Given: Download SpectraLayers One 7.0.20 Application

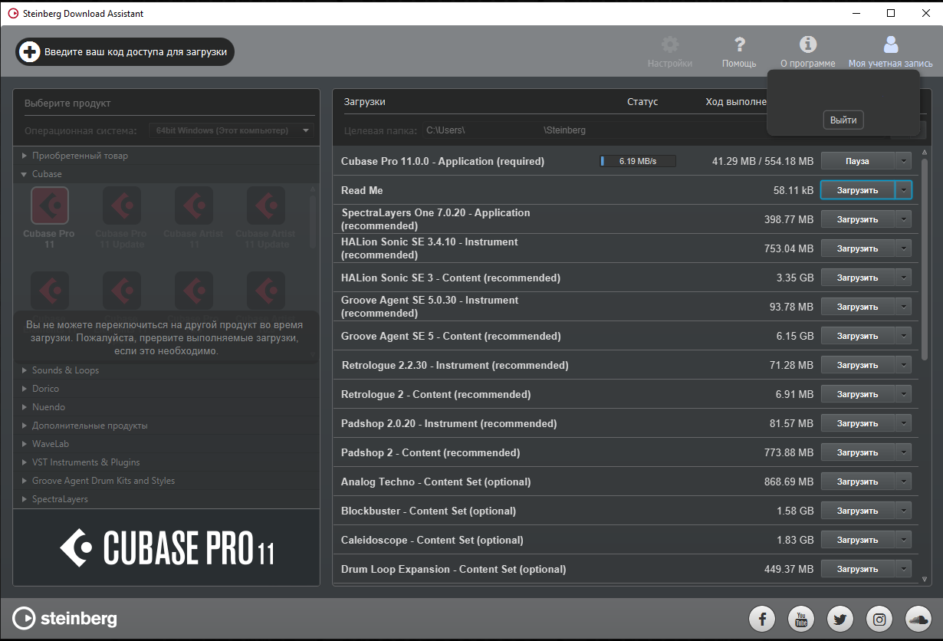Looking at the screenshot, I should 857,219.
